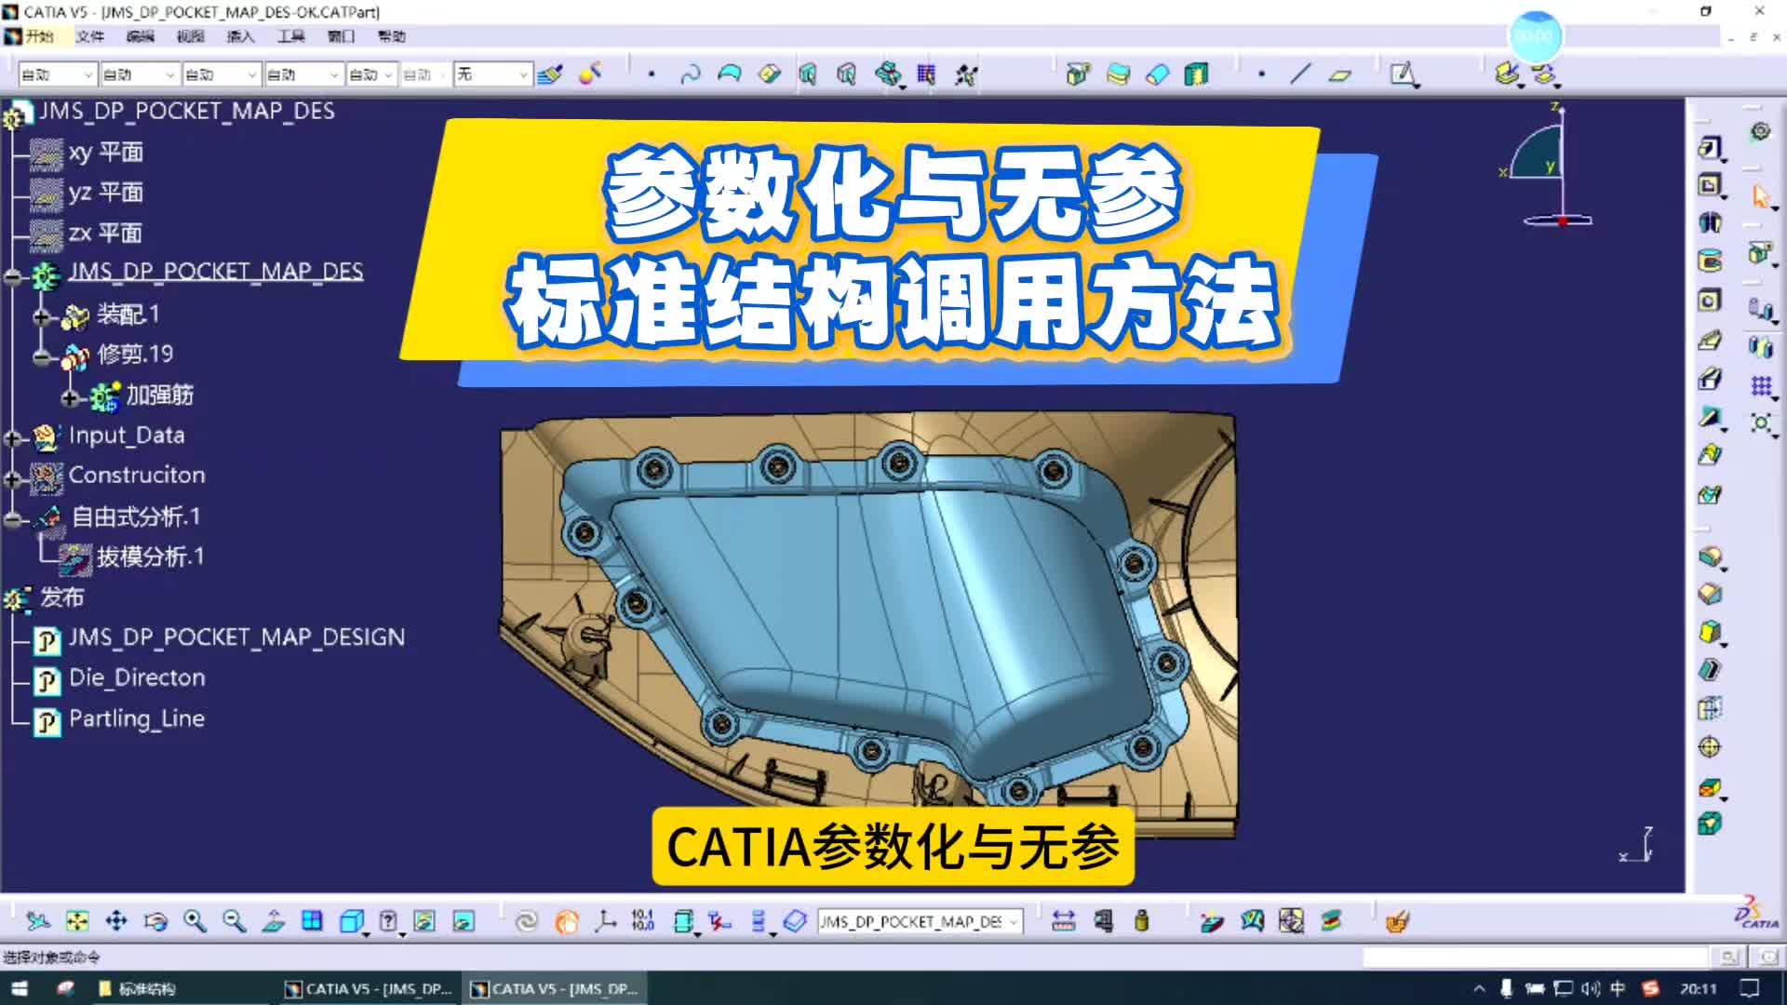Open the 工具 menu
The height and width of the screenshot is (1005, 1787).
click(x=290, y=36)
